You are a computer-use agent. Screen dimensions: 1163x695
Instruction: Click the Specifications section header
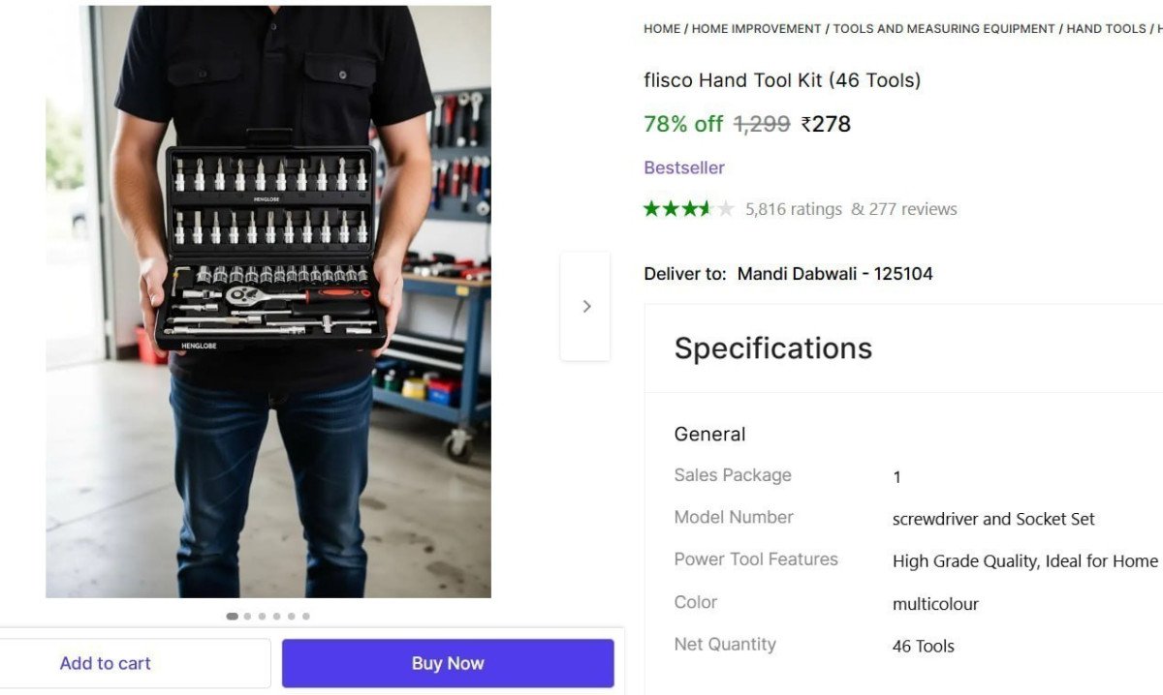click(772, 348)
